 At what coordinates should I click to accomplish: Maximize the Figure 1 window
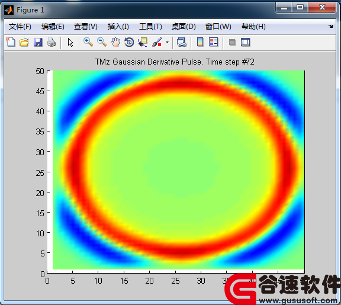(x=300, y=8)
